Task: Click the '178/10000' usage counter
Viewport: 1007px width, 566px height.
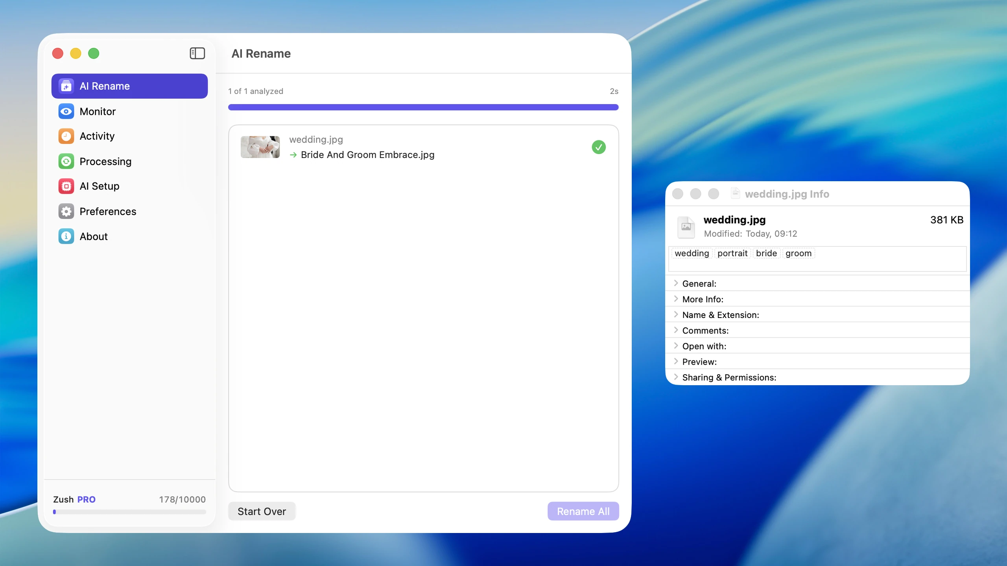Action: click(182, 499)
